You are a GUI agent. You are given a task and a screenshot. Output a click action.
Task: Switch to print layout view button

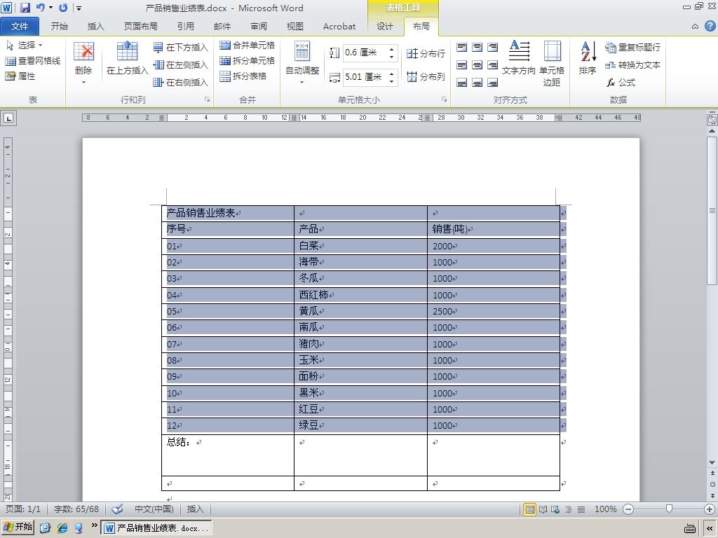[529, 509]
